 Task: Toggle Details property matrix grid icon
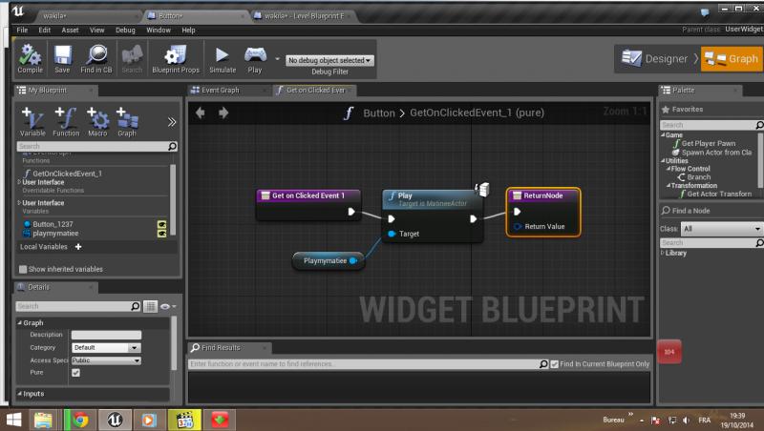click(x=150, y=306)
